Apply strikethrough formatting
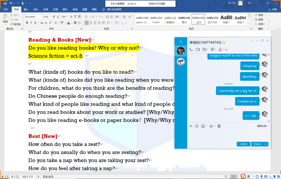The image size is (281, 179). point(42,23)
